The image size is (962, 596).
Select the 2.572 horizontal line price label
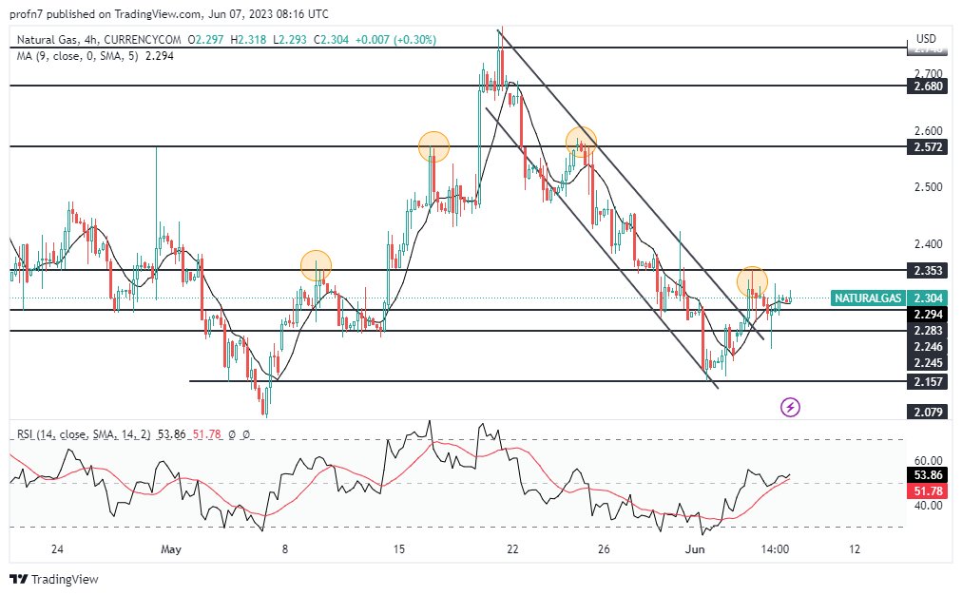coord(928,147)
